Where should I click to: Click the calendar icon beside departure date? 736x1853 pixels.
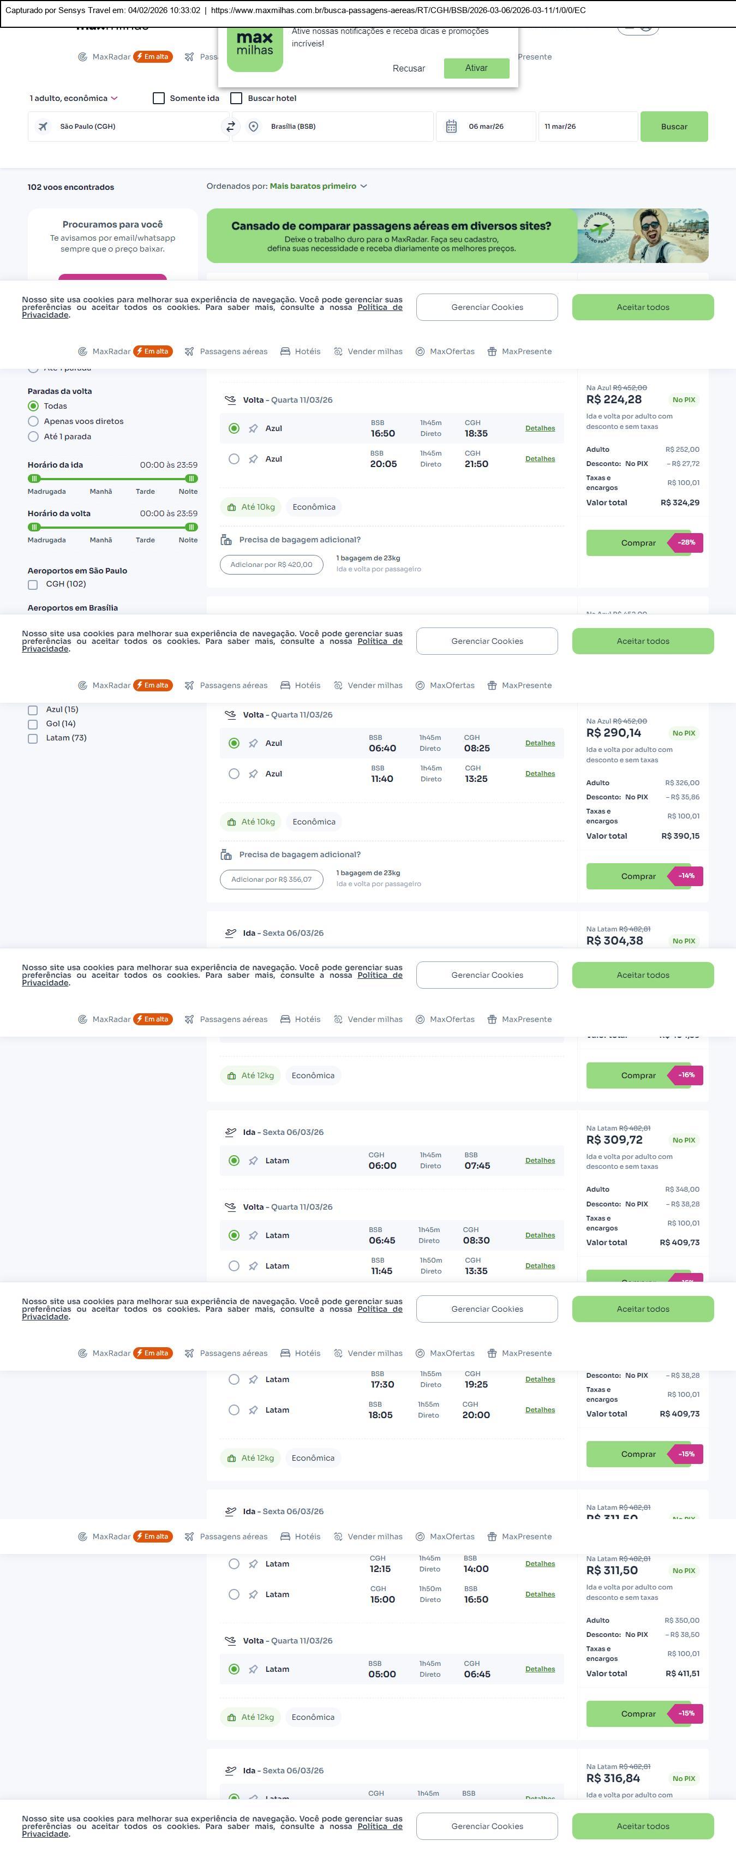pos(451,127)
